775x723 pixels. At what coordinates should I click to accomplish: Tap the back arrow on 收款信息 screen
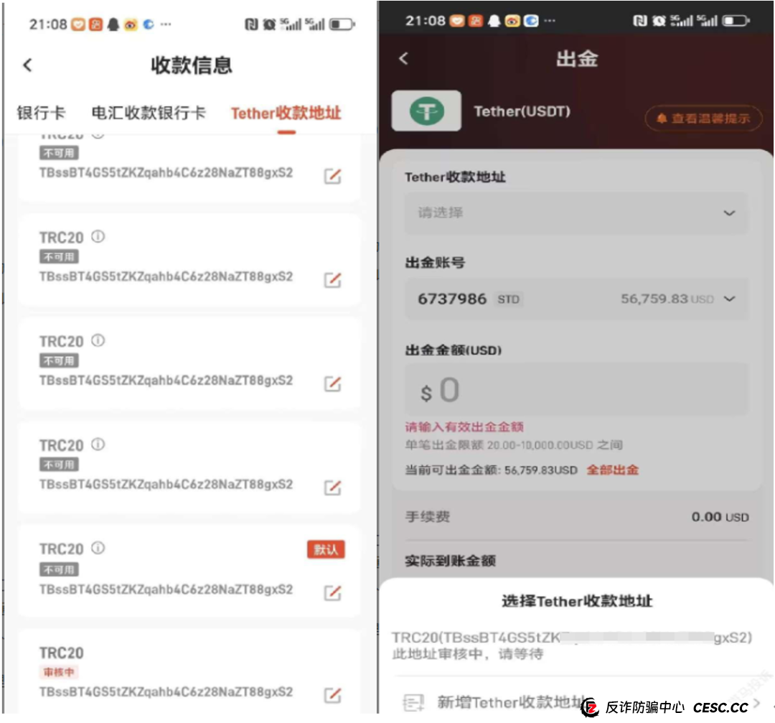(x=27, y=65)
